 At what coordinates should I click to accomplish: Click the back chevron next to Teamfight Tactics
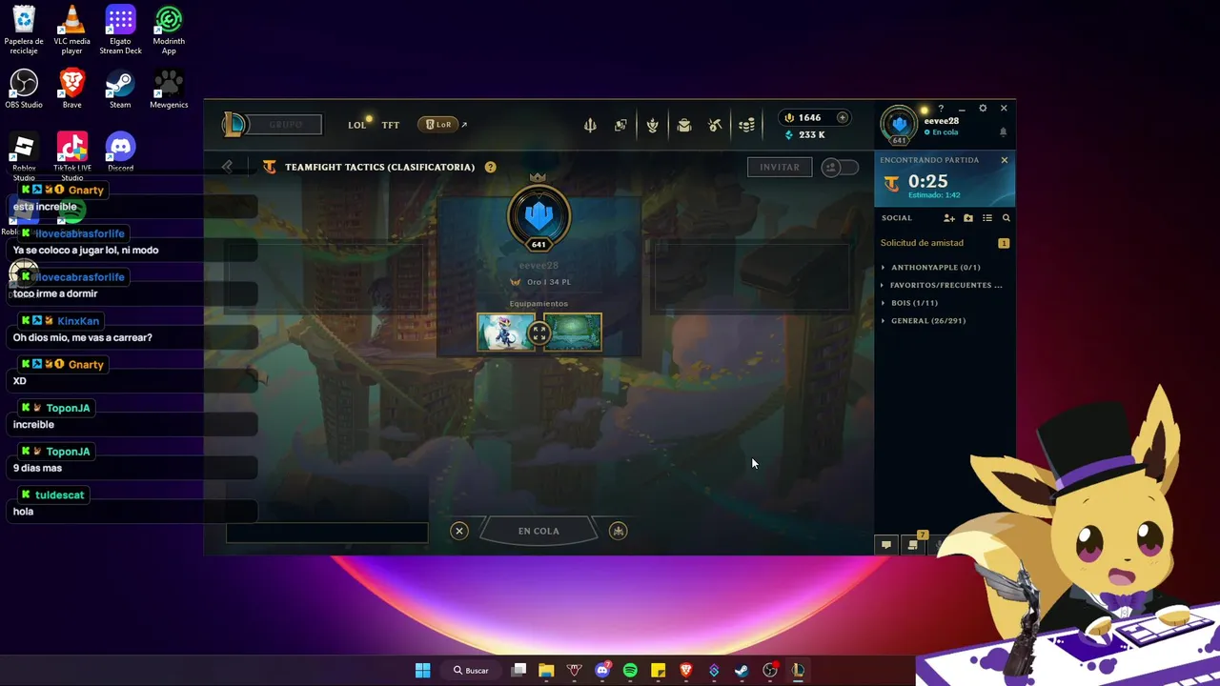(227, 167)
